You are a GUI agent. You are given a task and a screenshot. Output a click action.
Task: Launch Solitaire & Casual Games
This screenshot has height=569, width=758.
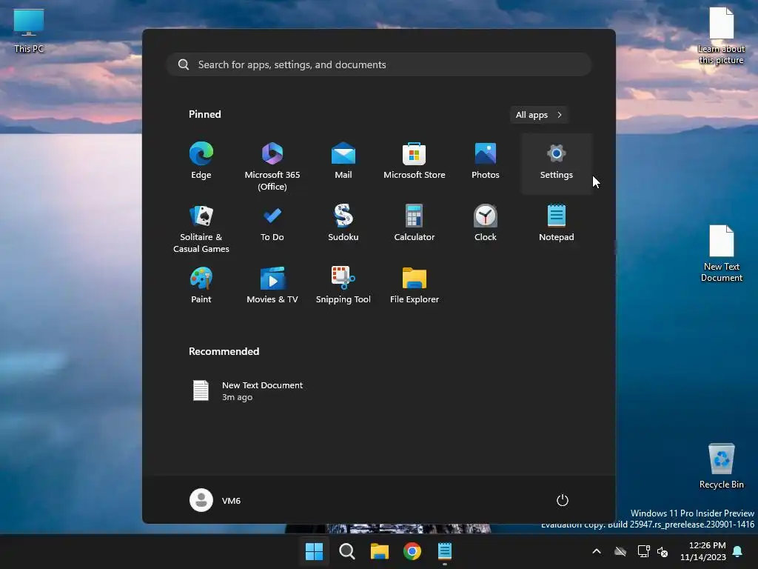[201, 227]
